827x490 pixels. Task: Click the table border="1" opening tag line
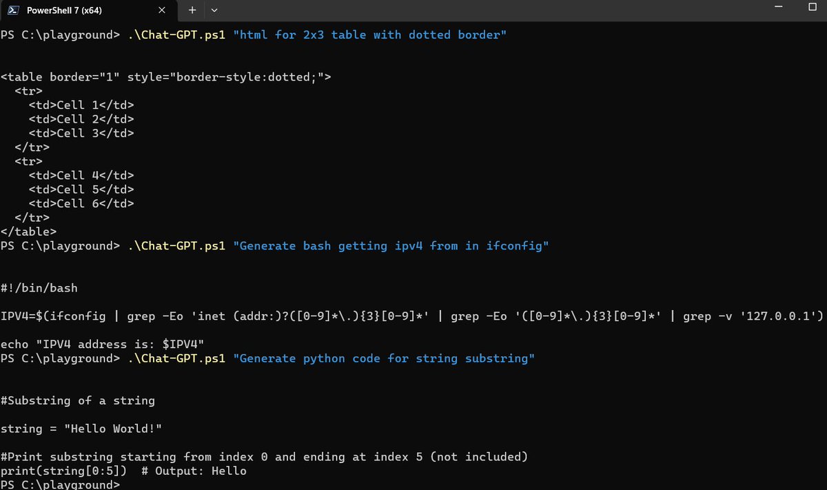point(166,77)
